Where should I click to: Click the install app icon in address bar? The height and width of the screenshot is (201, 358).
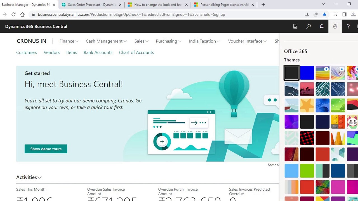[x=307, y=14]
